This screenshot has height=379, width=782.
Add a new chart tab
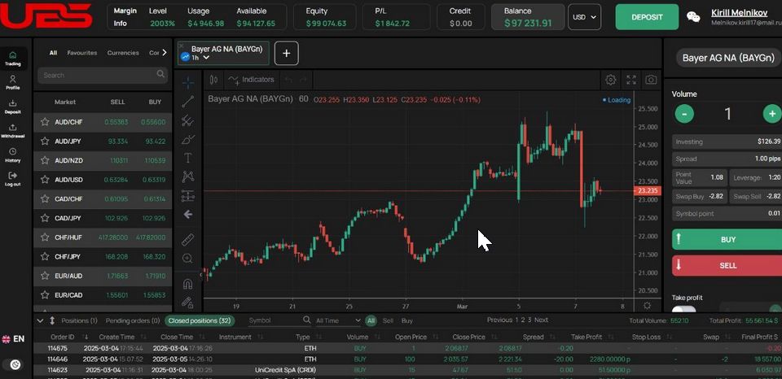[286, 54]
